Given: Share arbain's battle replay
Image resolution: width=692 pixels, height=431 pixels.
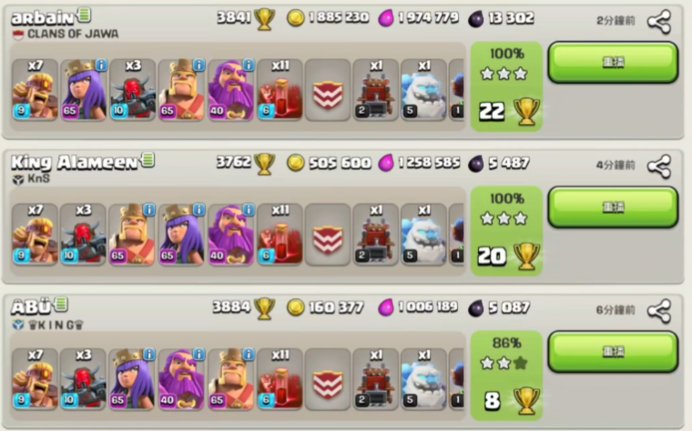Looking at the screenshot, I should tap(659, 22).
